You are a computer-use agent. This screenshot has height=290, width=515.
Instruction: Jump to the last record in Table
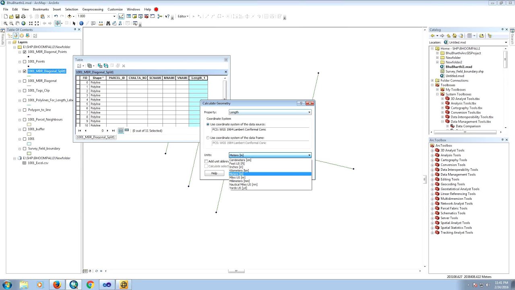pos(113,130)
